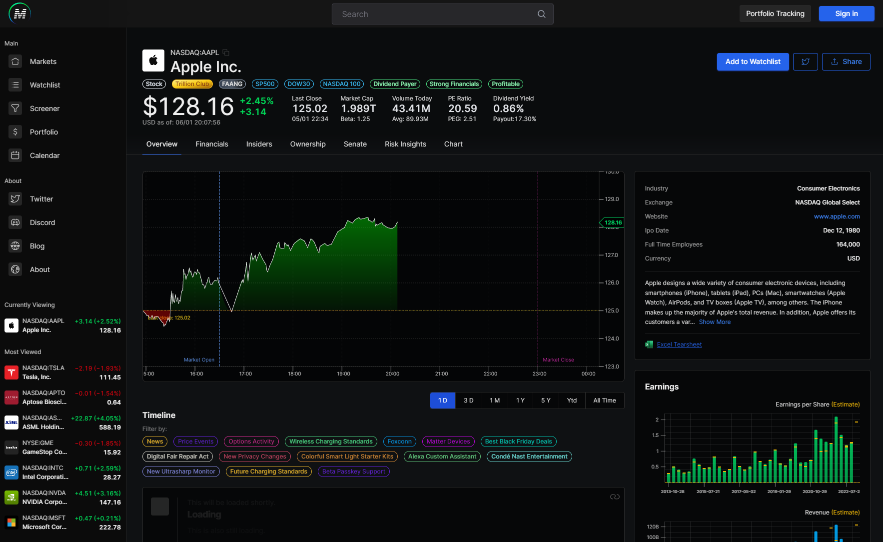The width and height of the screenshot is (883, 542).
Task: Toggle the Price Events filter chip
Action: [195, 441]
